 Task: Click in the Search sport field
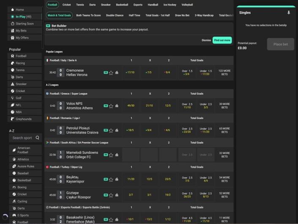[x=22, y=138]
